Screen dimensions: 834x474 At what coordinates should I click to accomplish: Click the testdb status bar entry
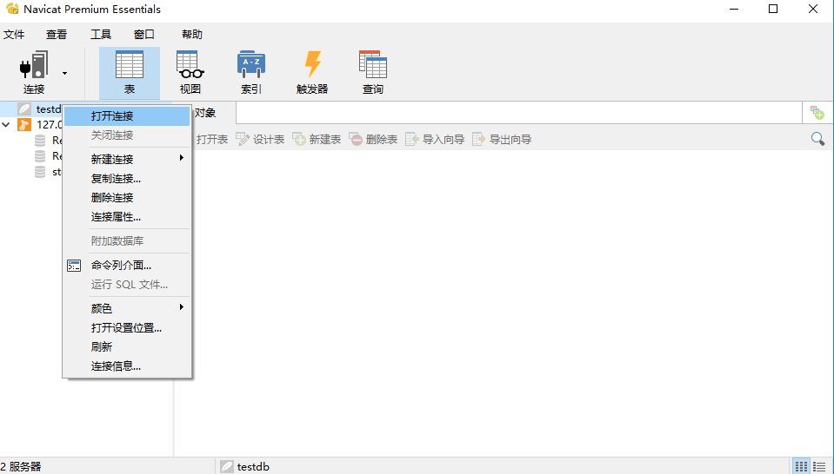(x=245, y=466)
